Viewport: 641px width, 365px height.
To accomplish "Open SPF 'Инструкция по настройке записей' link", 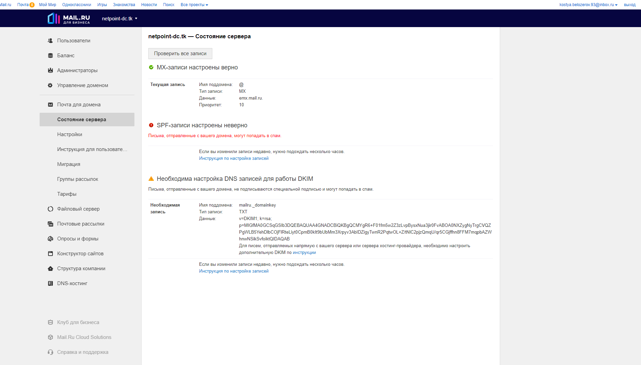I will 234,158.
